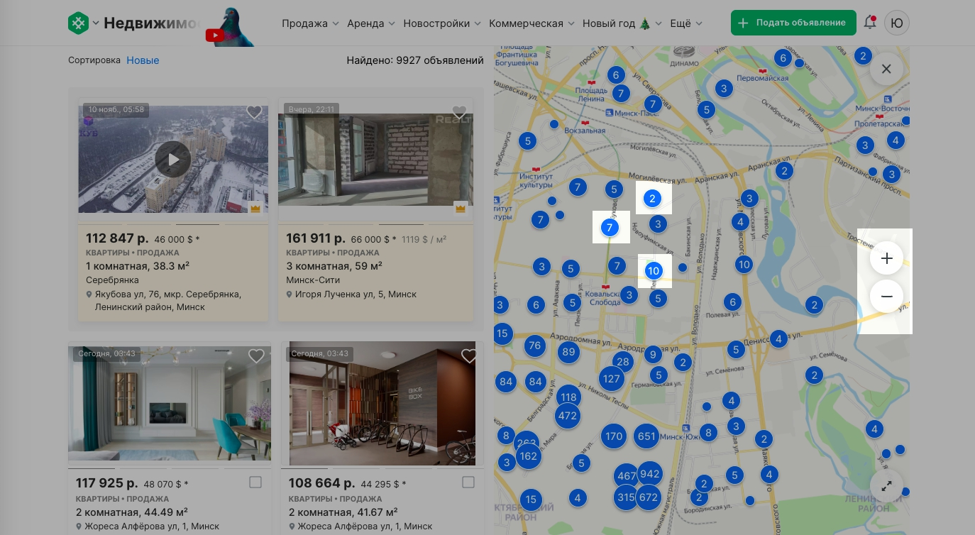Play the video on the Серебрянка listing
Viewport: 975px width, 535px height.
[x=173, y=159]
